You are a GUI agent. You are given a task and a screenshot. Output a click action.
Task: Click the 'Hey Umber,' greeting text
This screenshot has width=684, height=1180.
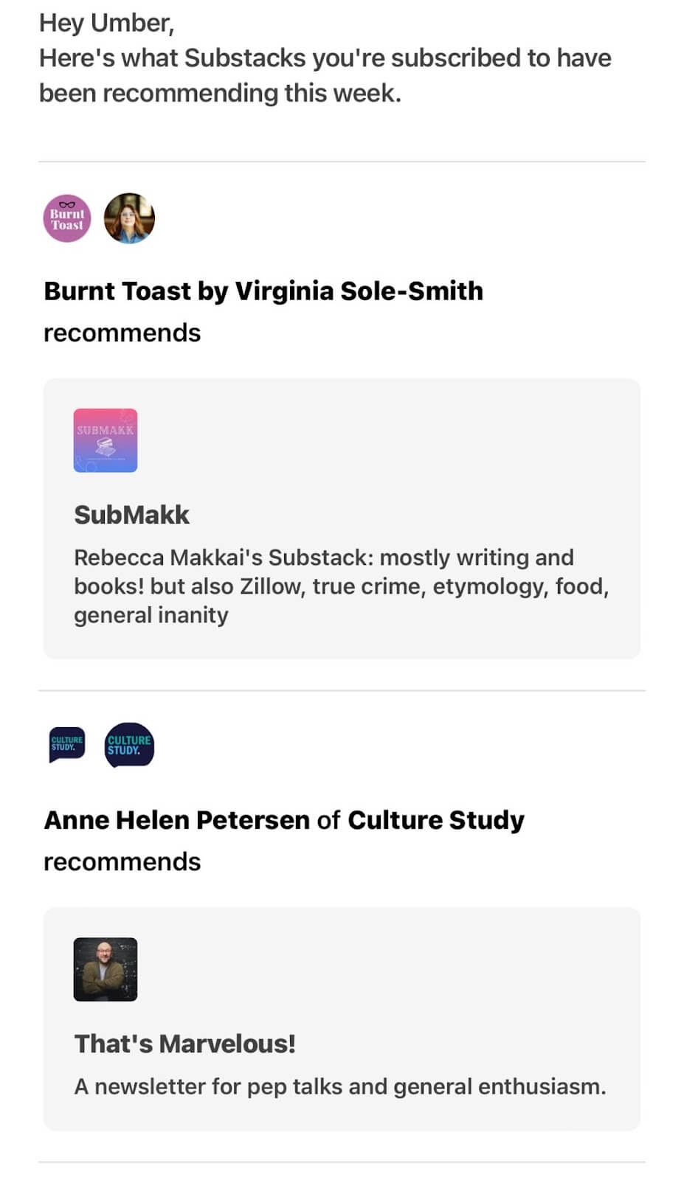[x=107, y=23]
